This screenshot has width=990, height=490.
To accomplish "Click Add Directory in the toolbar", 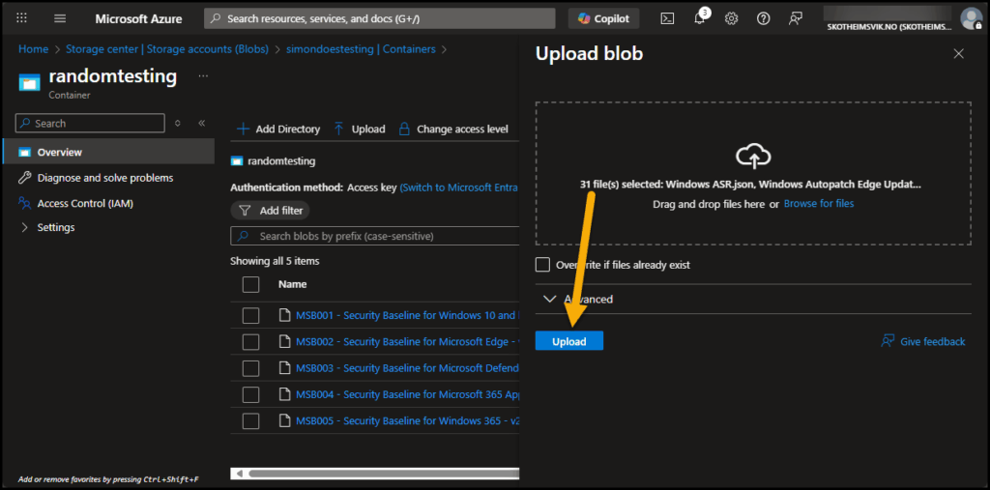I will point(278,129).
